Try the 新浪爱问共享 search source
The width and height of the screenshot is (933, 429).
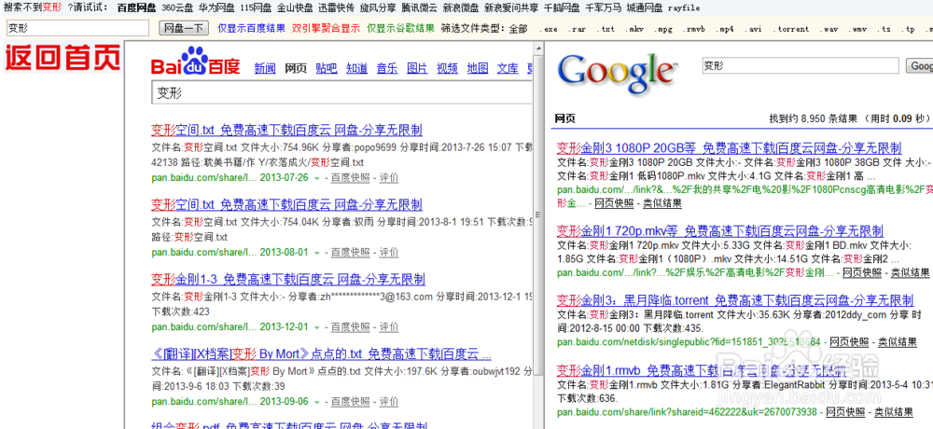[511, 7]
